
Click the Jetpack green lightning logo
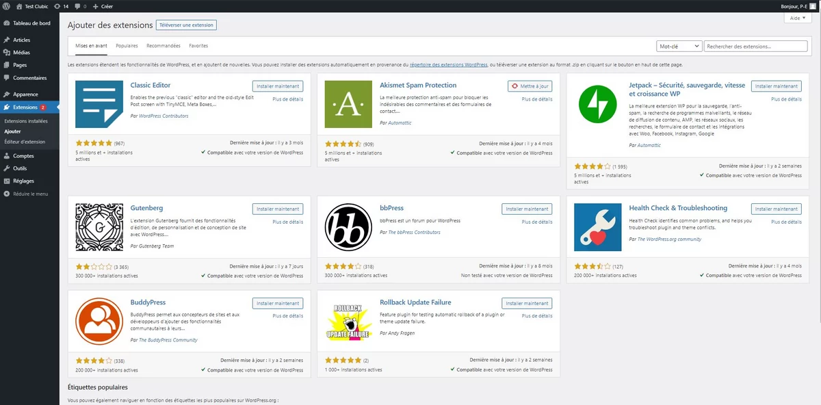598,104
